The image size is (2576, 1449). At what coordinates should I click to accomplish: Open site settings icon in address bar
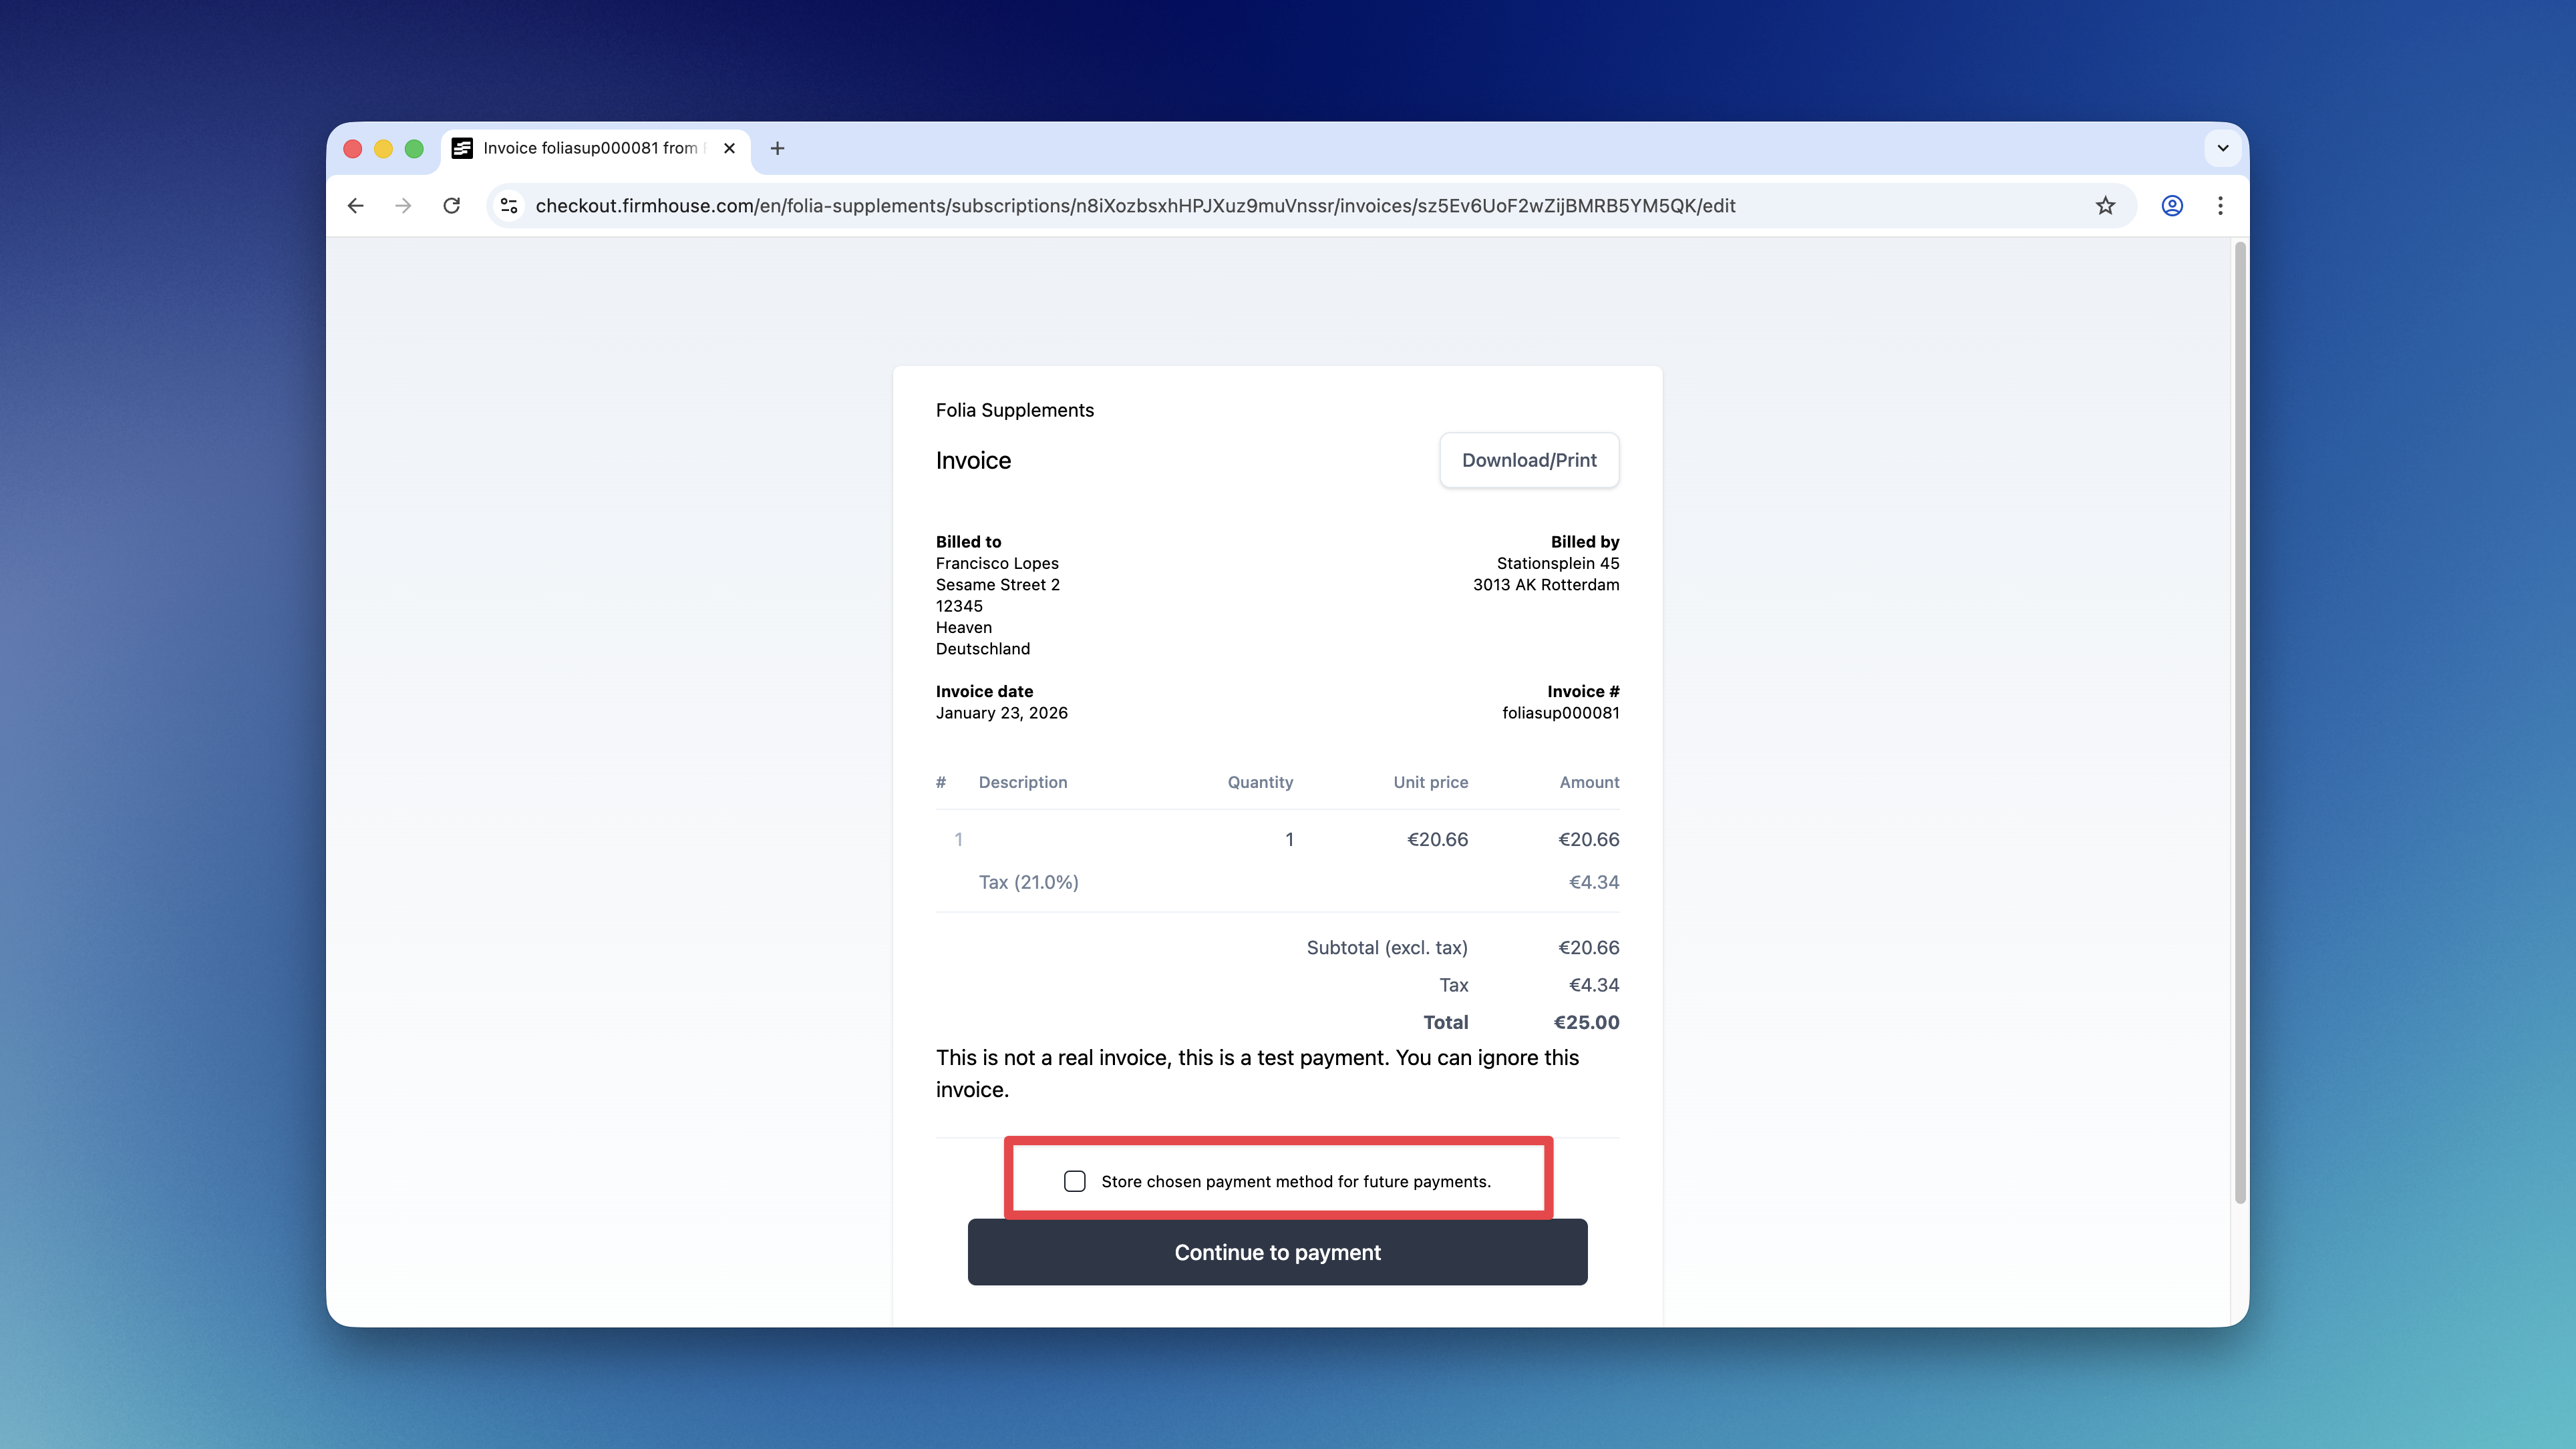pos(508,206)
